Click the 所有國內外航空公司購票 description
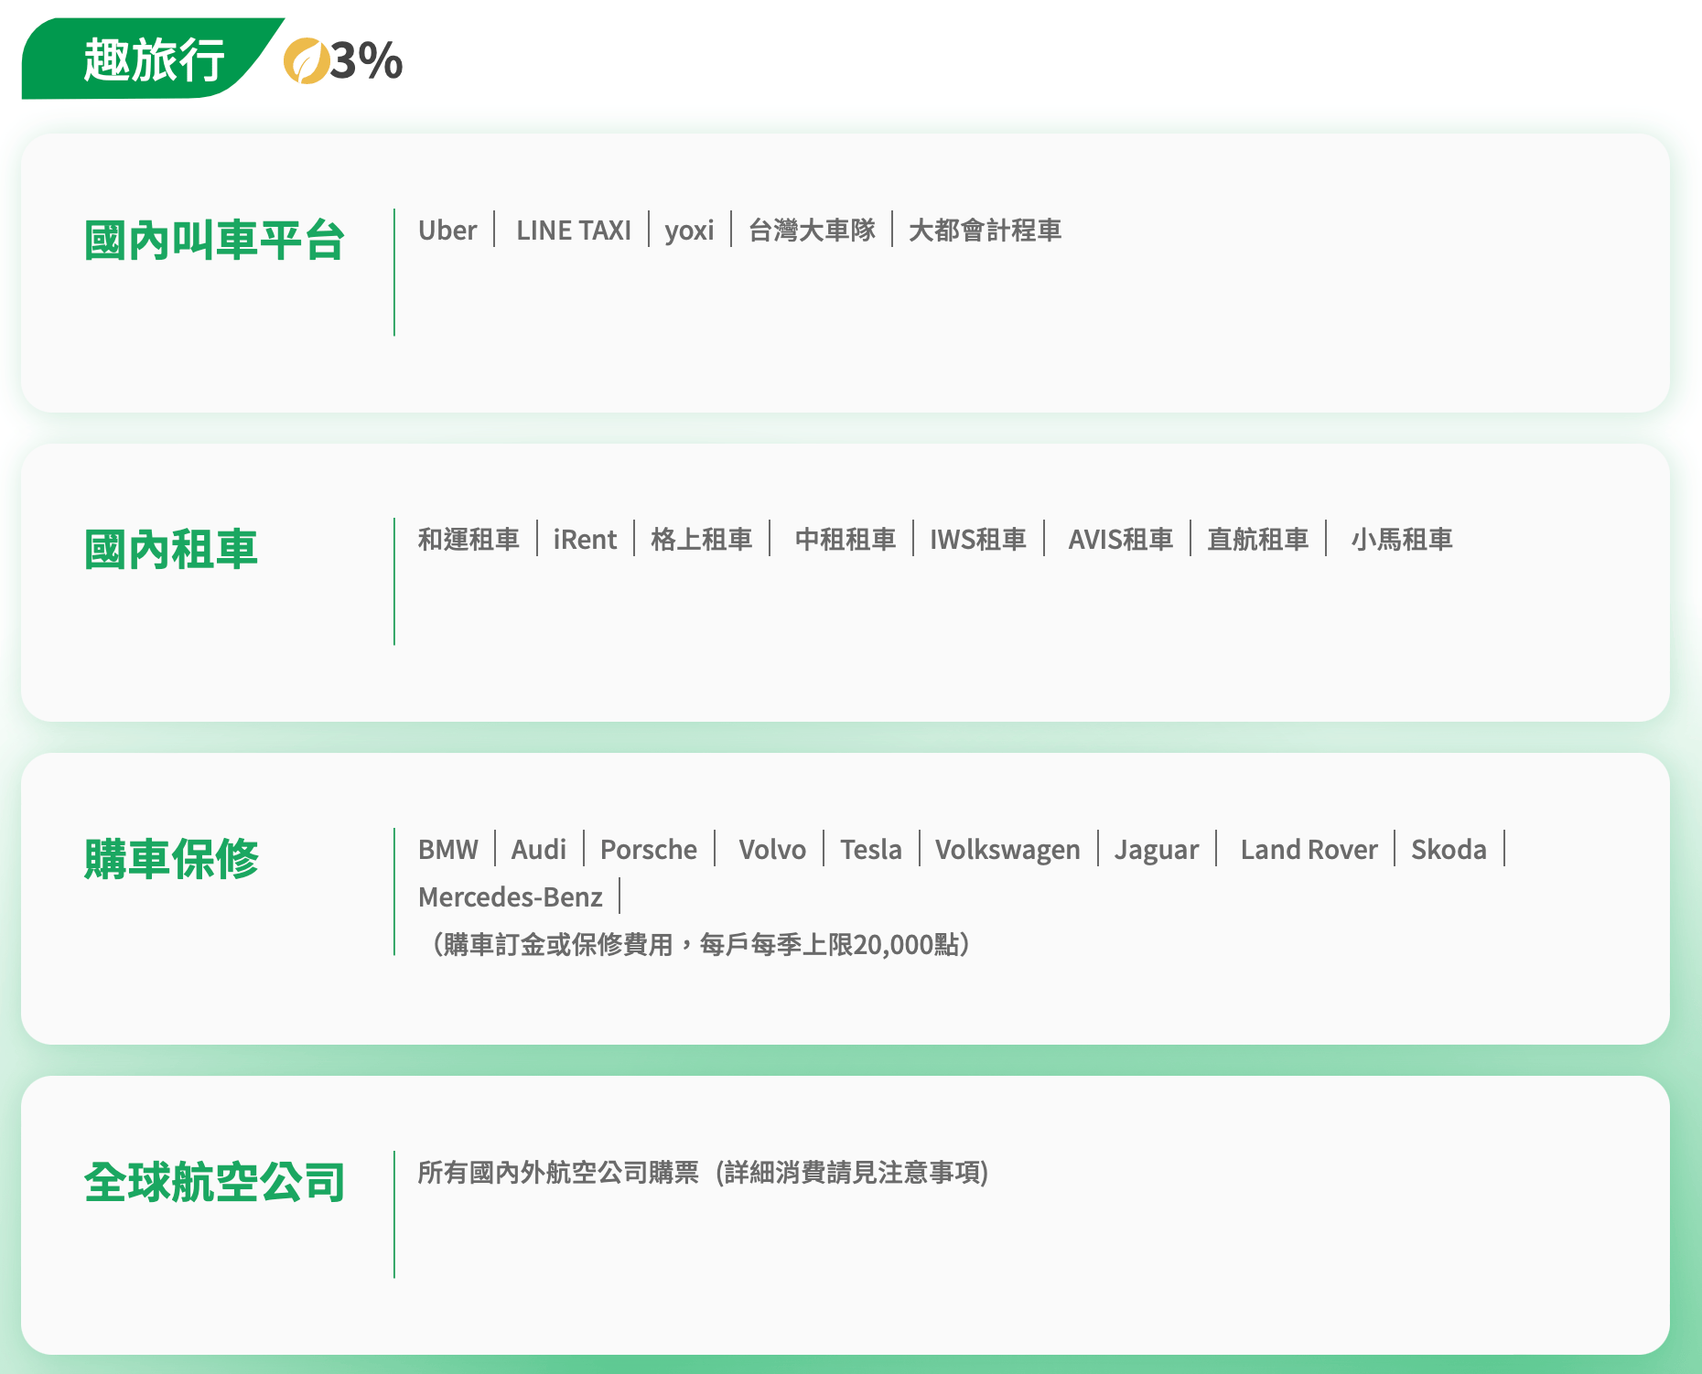Screen dimensions: 1702x1374 point(558,1173)
